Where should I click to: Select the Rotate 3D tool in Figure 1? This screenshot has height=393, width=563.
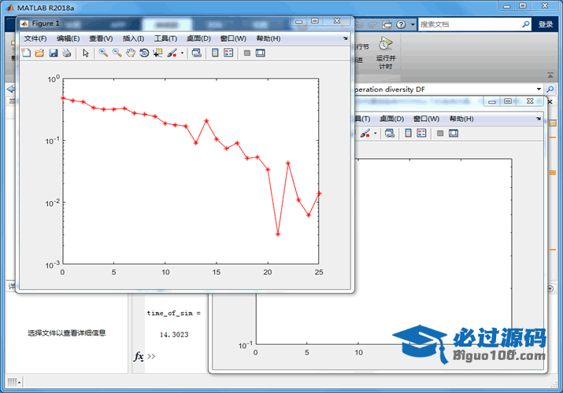144,53
